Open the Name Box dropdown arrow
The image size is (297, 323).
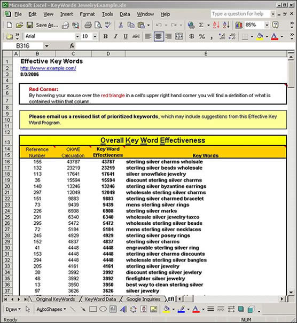(x=47, y=46)
